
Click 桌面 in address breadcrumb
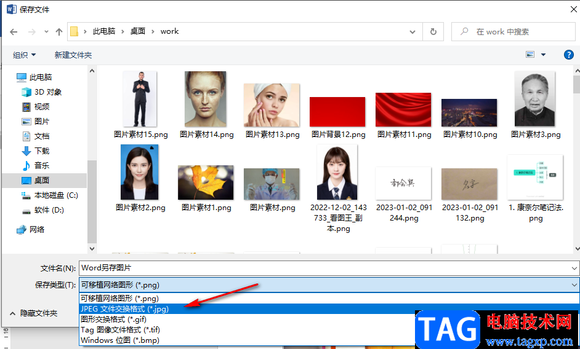pyautogui.click(x=137, y=31)
